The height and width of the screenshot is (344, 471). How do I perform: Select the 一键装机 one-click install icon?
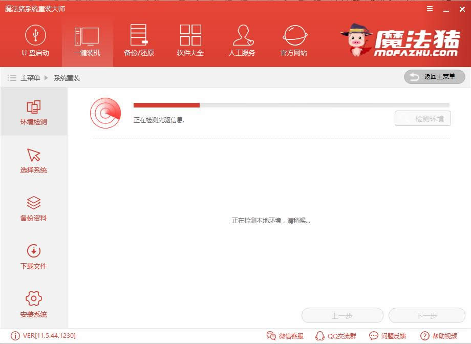click(87, 41)
